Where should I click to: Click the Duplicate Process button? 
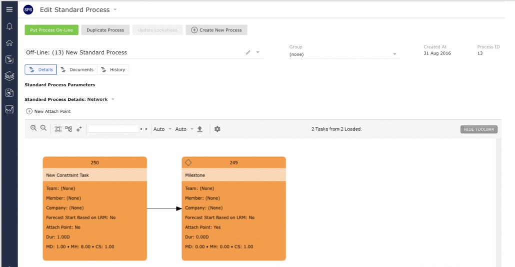pyautogui.click(x=105, y=30)
